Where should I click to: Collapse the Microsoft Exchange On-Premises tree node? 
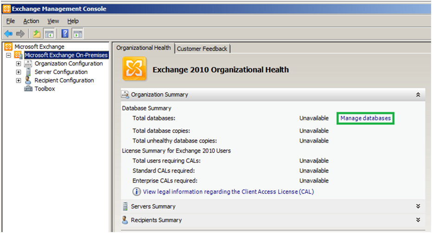[9, 55]
